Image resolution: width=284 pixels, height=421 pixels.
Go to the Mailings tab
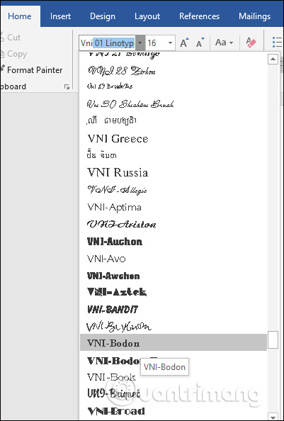[x=254, y=16]
